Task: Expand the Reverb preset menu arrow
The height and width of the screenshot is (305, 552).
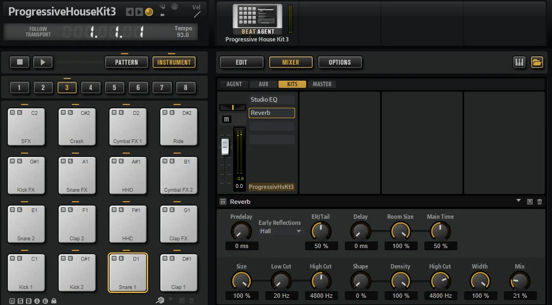Action: click(x=518, y=201)
